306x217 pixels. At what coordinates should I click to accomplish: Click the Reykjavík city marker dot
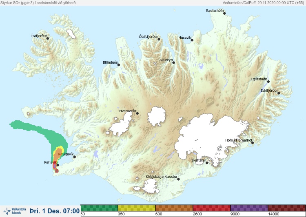coord(74,157)
